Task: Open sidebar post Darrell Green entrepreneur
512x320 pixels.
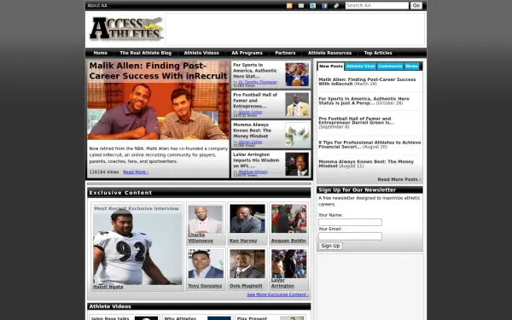Action: pyautogui.click(x=356, y=121)
